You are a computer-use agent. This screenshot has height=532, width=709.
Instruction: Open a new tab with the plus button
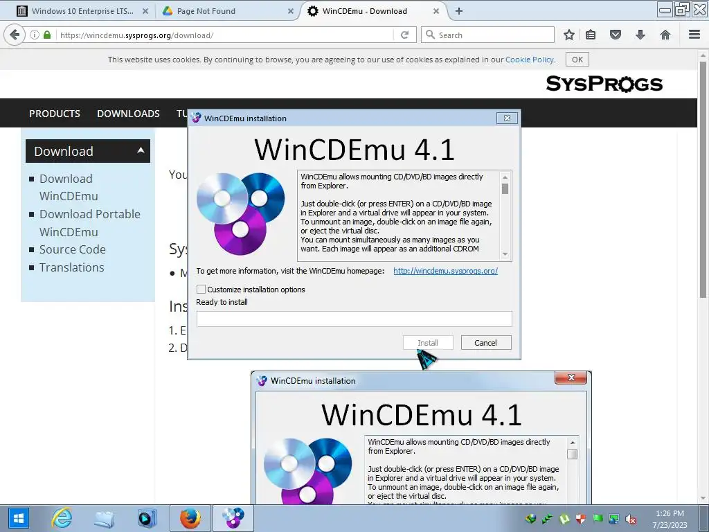(x=459, y=11)
